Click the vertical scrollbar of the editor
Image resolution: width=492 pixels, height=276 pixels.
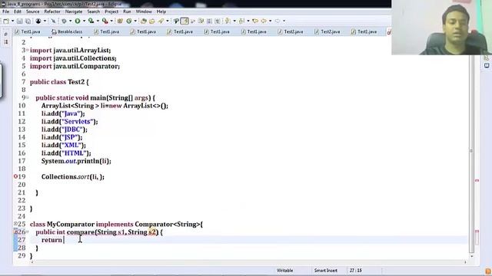click(471, 150)
